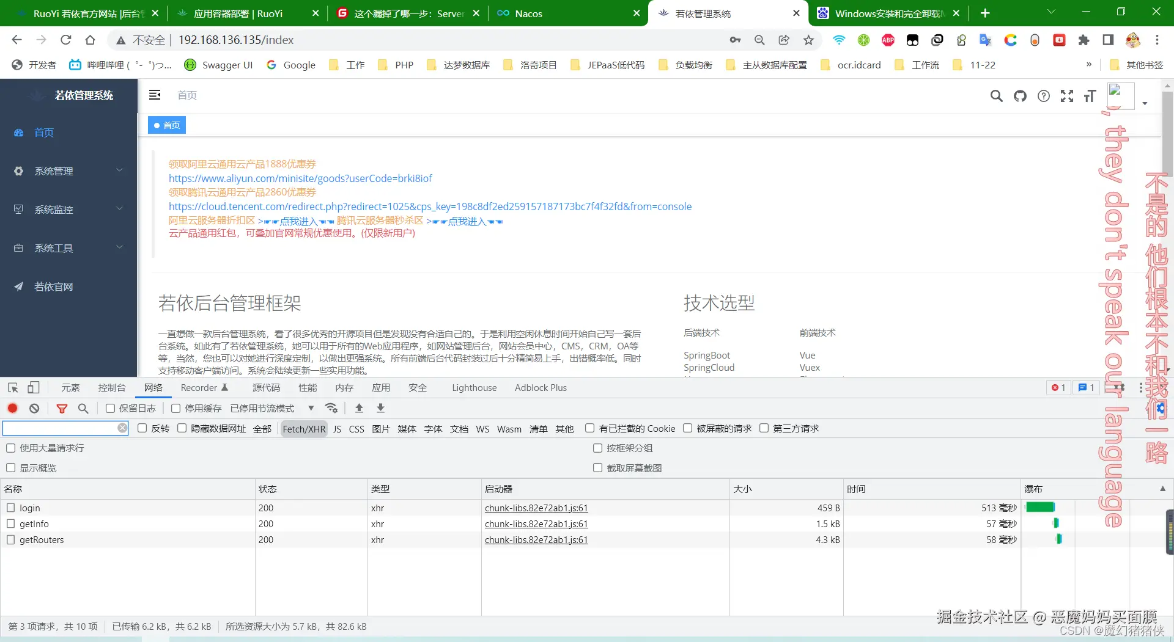Clear the network filter text box
1174x642 pixels.
pos(122,428)
